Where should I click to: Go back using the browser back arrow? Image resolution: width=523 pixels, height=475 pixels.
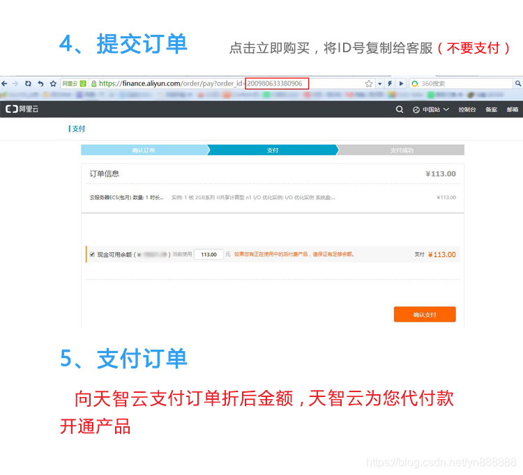[4, 84]
